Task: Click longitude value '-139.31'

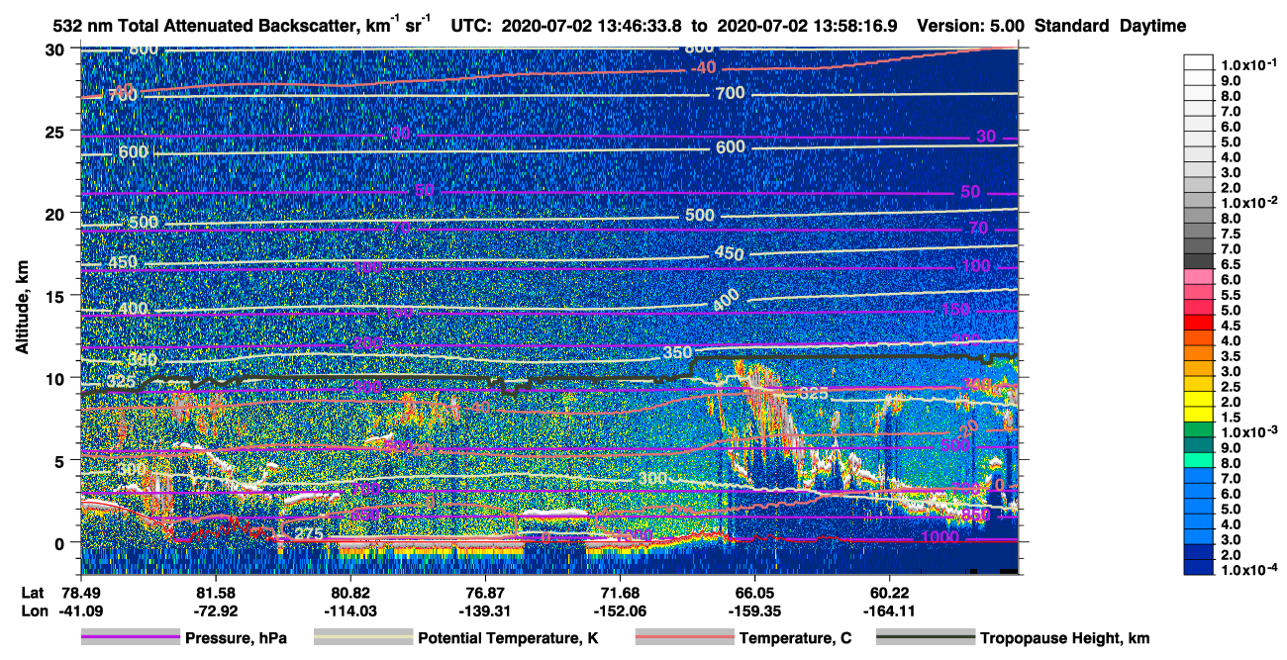Action: (485, 611)
